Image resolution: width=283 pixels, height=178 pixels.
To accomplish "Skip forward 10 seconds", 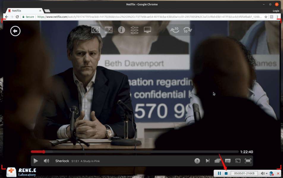I will click(x=187, y=30).
